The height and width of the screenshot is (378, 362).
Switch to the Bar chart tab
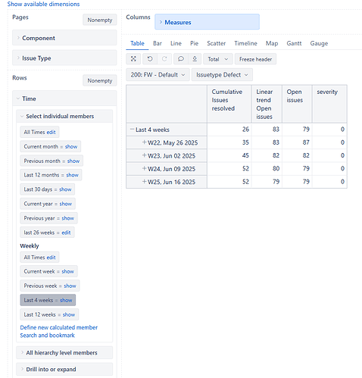(158, 43)
